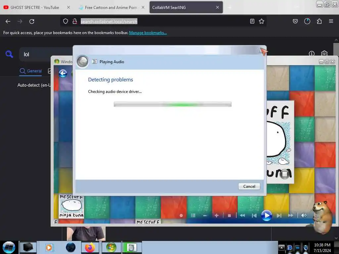Open the guide list icon in Media Center
Screen dimensions: 339x254
[193, 215]
